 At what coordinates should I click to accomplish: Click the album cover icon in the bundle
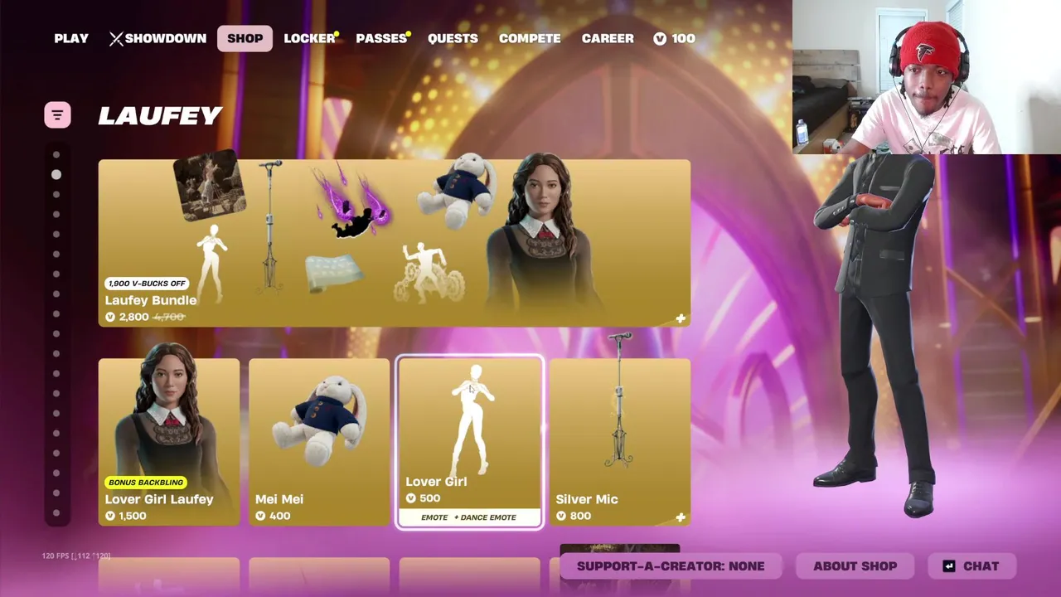click(209, 185)
